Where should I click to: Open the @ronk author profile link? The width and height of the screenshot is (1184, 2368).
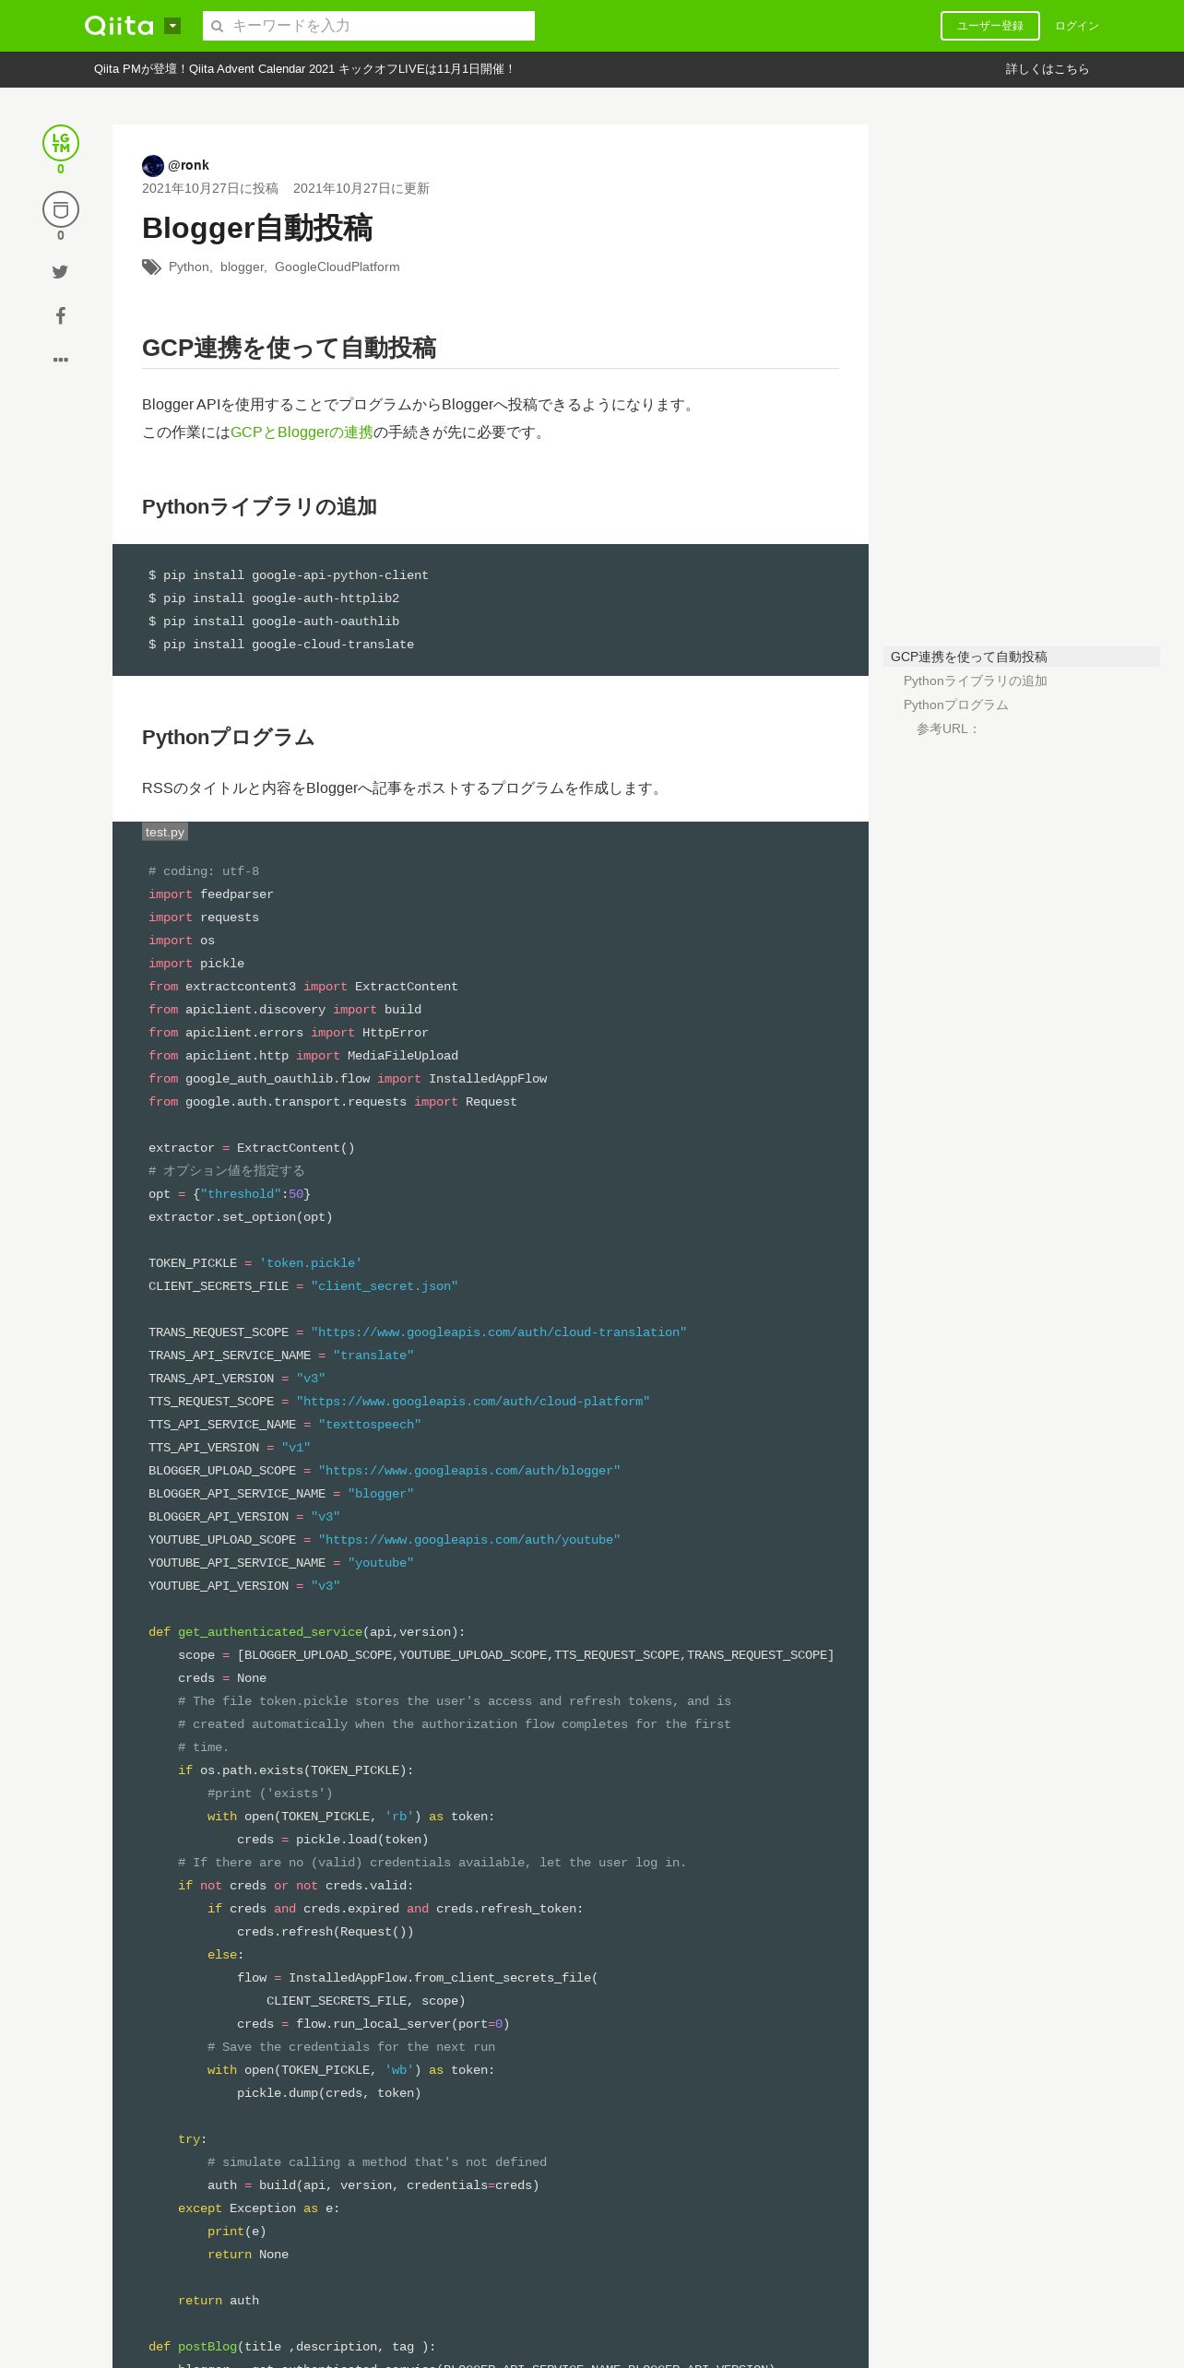tap(188, 165)
